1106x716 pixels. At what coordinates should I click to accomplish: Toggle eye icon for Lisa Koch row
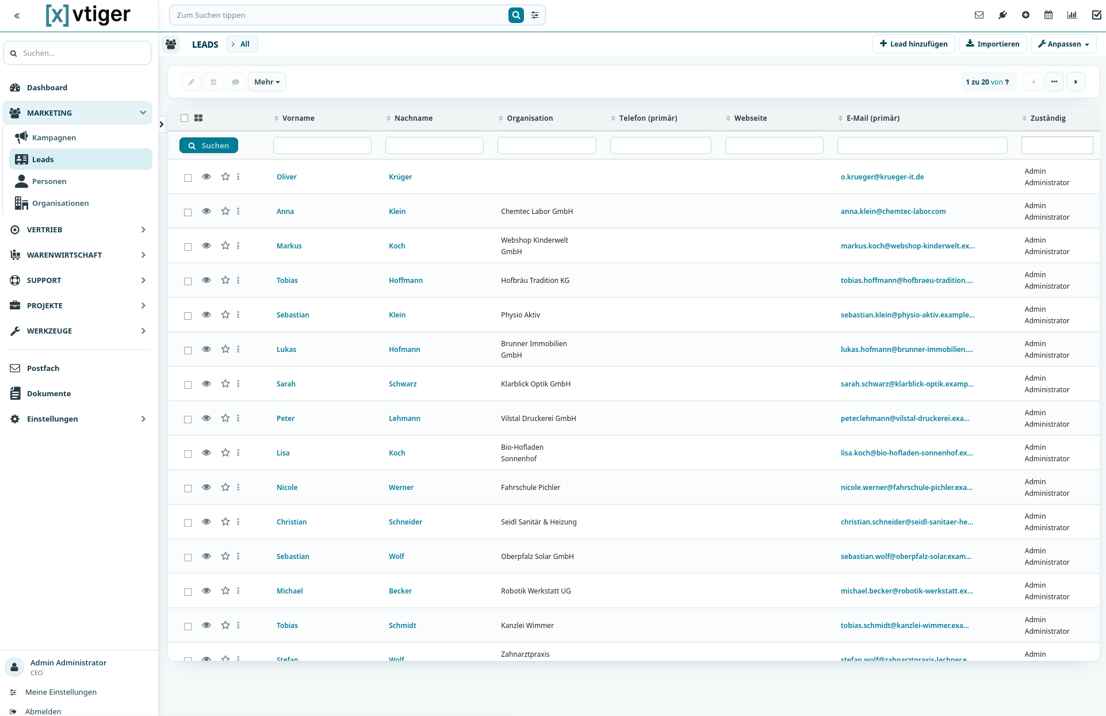[x=206, y=453]
